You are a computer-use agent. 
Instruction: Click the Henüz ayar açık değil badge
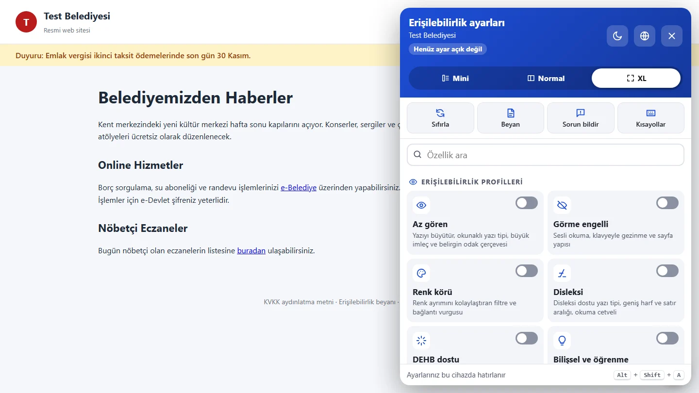[448, 49]
